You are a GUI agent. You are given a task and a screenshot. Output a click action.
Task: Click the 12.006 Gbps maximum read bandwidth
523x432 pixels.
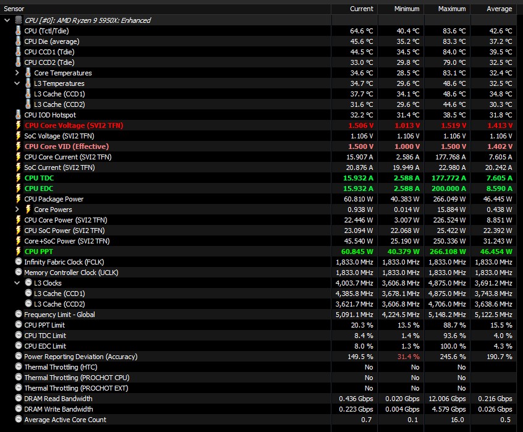point(448,399)
